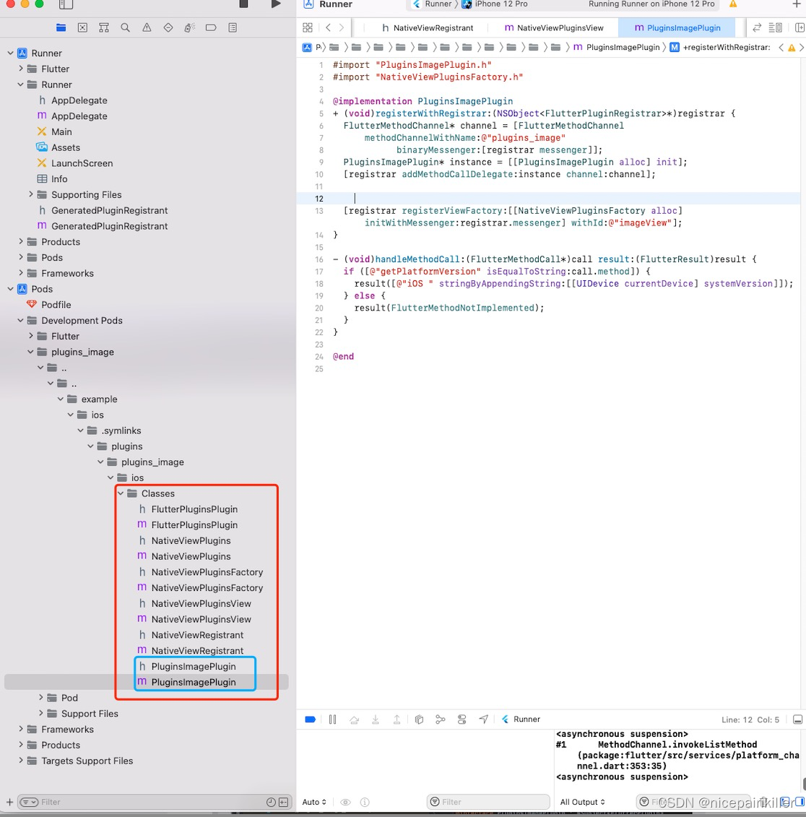Collapse the Classes folder
Screen dimensions: 806x817
pyautogui.click(x=121, y=493)
